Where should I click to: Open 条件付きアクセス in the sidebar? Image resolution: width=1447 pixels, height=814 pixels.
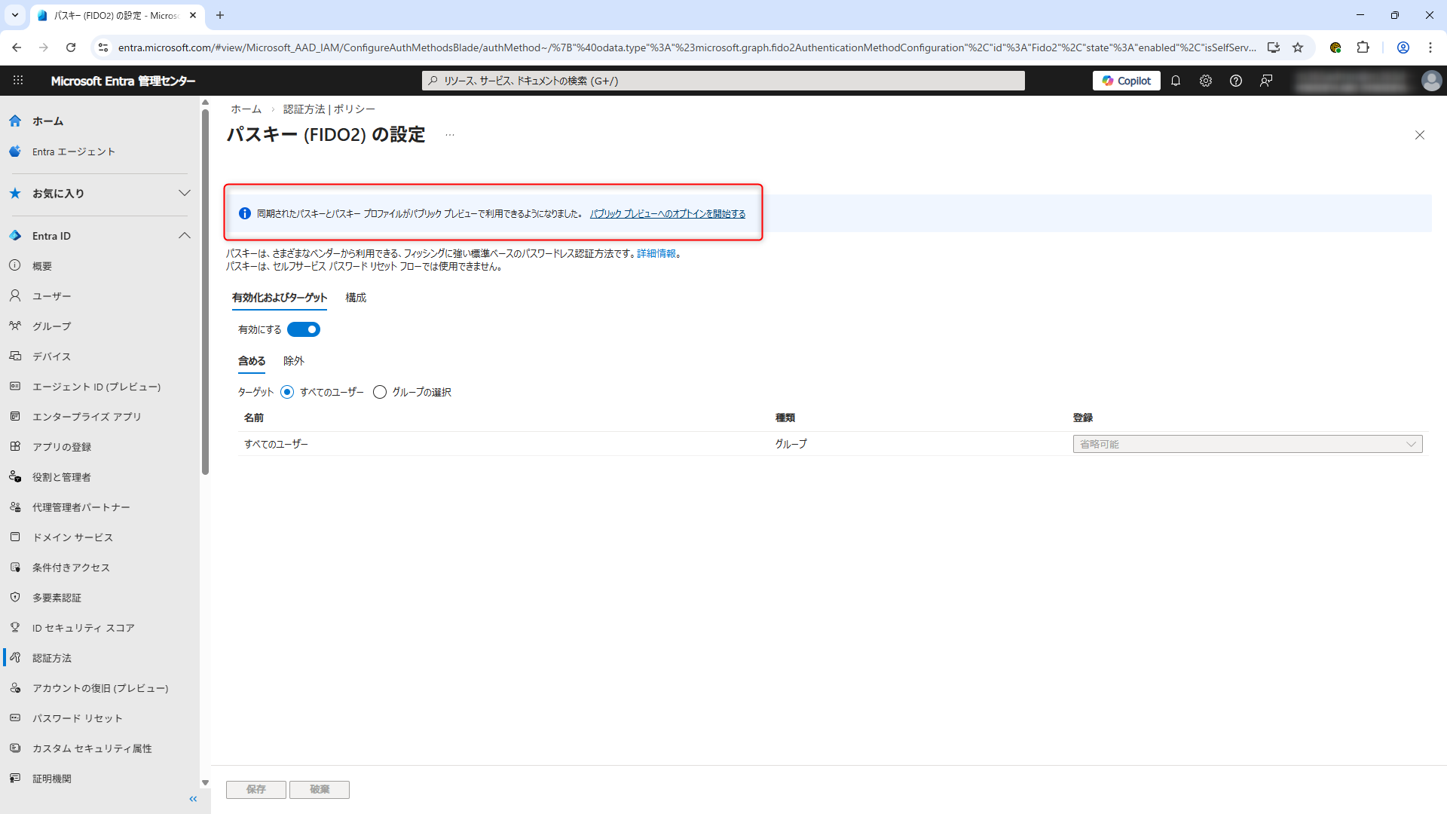coord(71,568)
